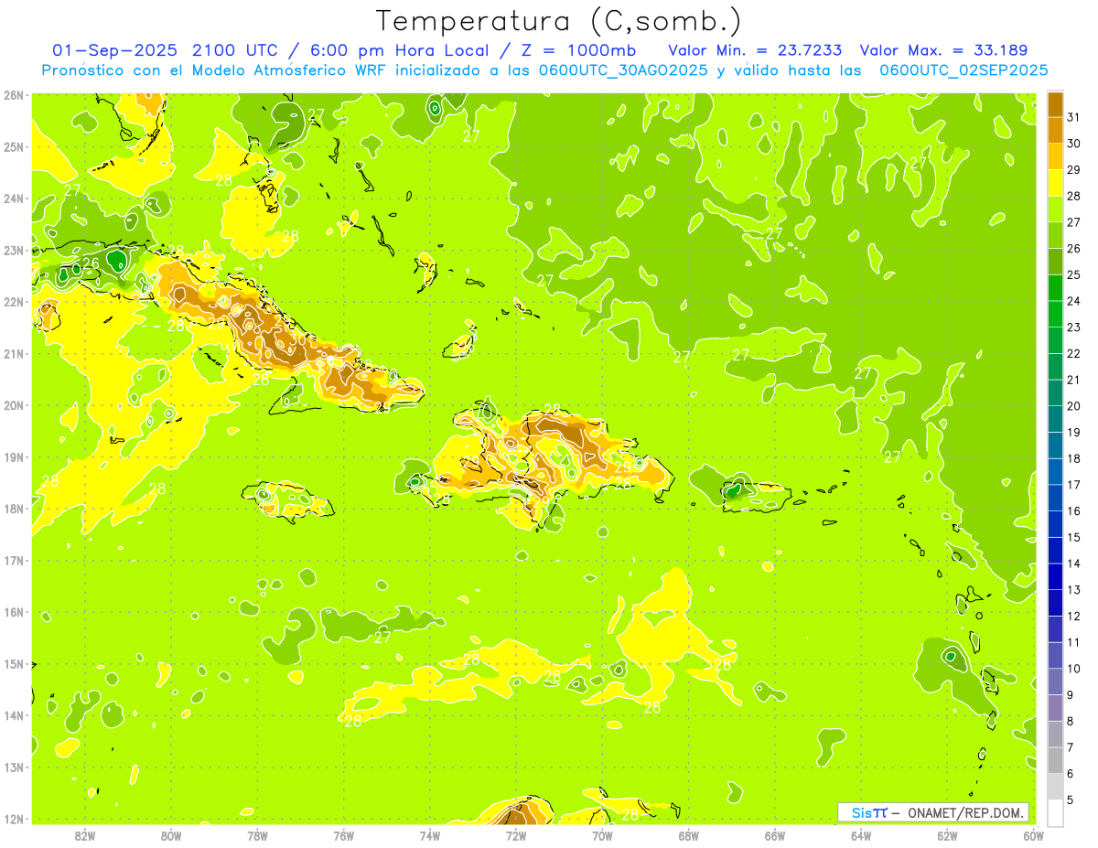
Task: Click the "ONAMET/REP.DOM." credit text
Action: [x=966, y=812]
